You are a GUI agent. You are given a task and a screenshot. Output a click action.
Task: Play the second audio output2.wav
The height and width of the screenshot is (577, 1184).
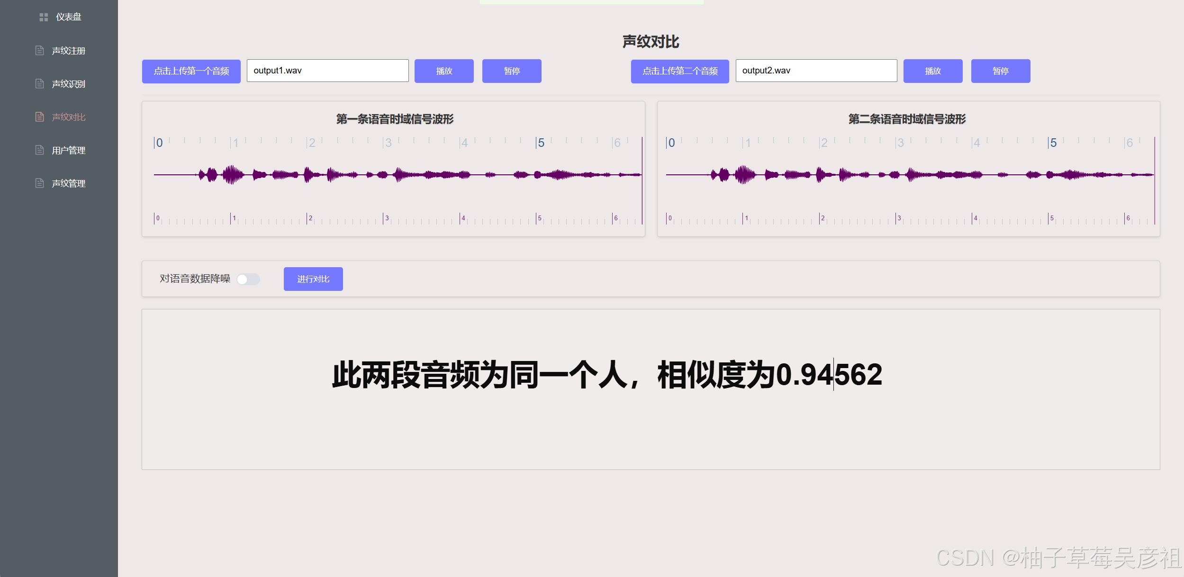932,71
